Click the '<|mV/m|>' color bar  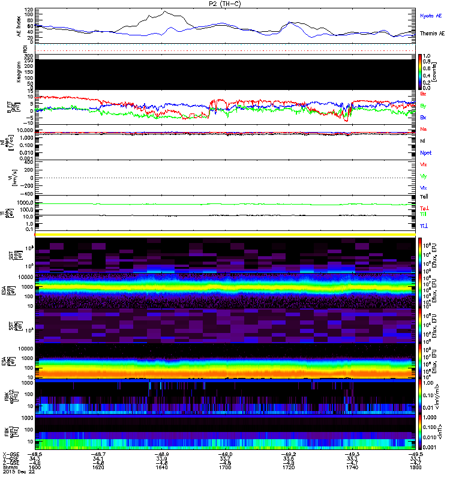coord(420,397)
